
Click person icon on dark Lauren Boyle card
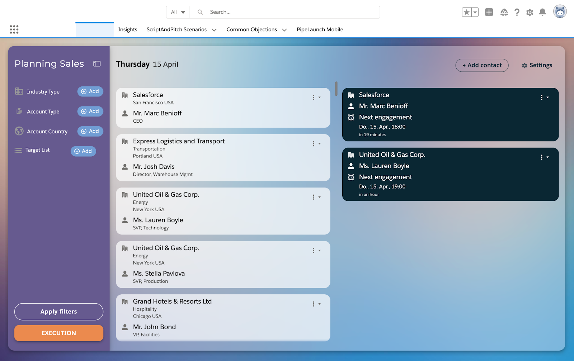351,166
